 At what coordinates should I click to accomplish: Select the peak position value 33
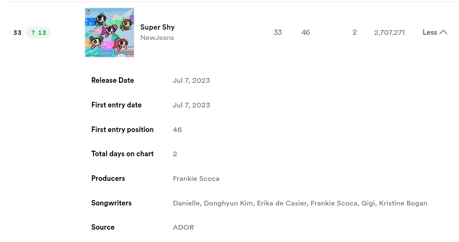[x=278, y=32]
